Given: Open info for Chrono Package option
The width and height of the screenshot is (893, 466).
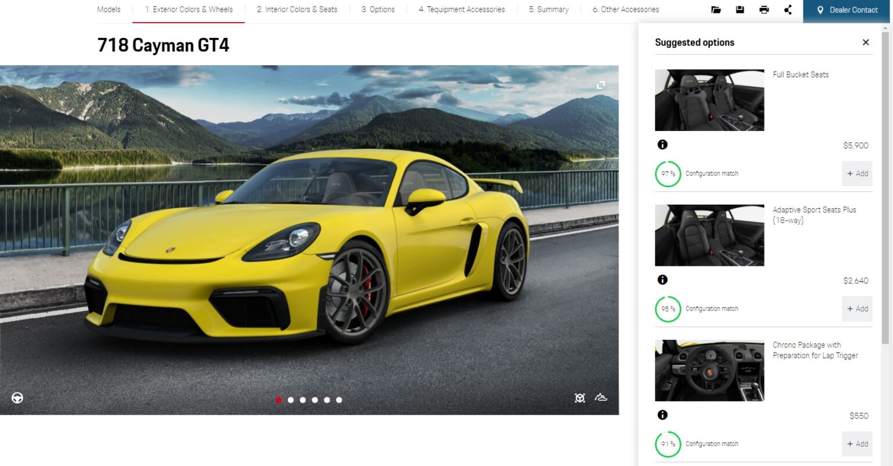Looking at the screenshot, I should coord(662,415).
